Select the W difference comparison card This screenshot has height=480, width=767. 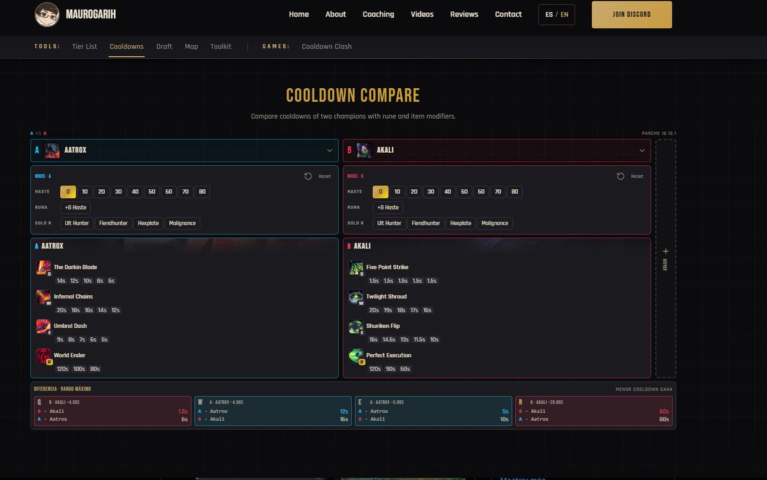coord(273,411)
